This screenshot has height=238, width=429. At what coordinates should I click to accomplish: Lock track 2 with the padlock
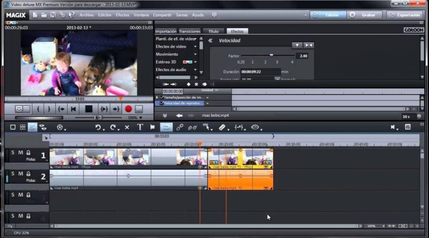point(28,174)
